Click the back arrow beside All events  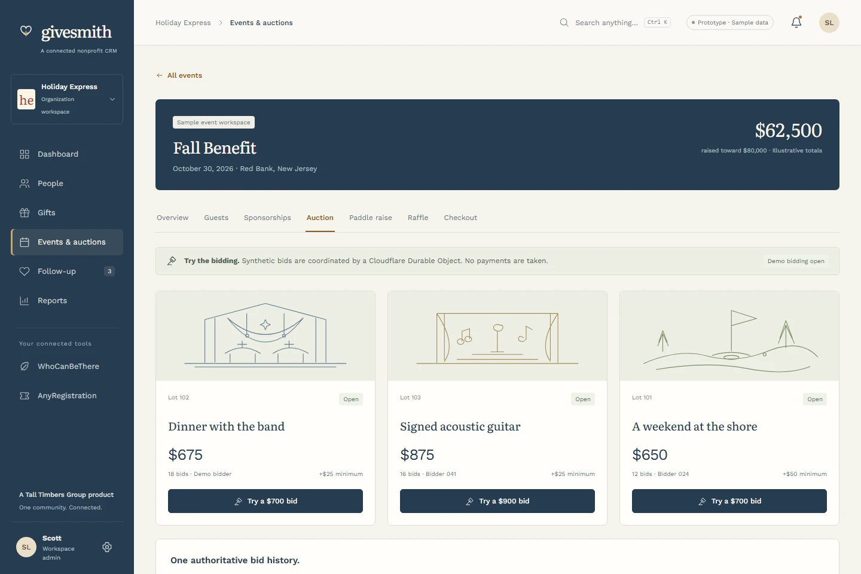point(160,75)
